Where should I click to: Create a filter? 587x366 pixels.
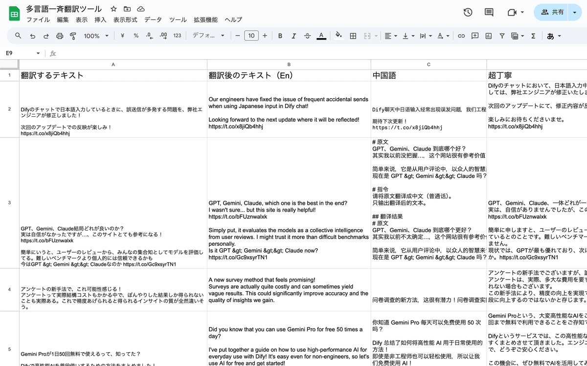(x=502, y=36)
